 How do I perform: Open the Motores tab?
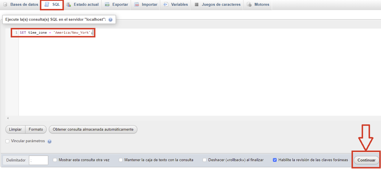pos(258,5)
